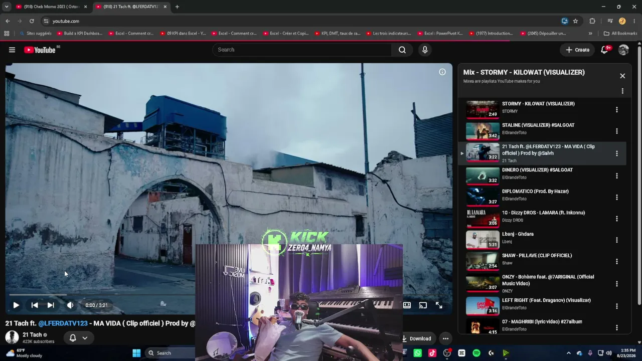Screen dimensions: 642x361
Task: Start voice search with the microphone icon
Action: (x=425, y=50)
